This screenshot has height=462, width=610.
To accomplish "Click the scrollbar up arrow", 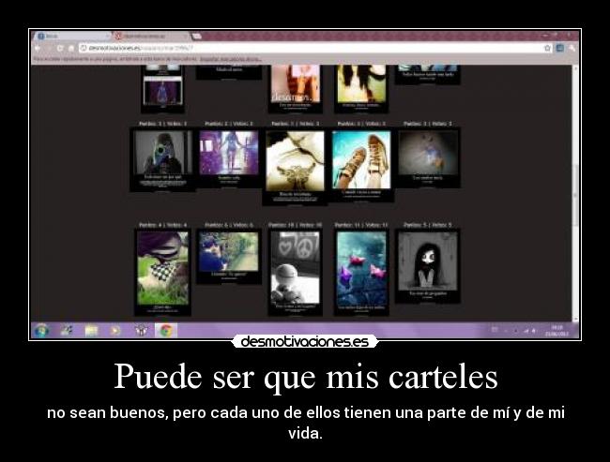I will pos(575,68).
